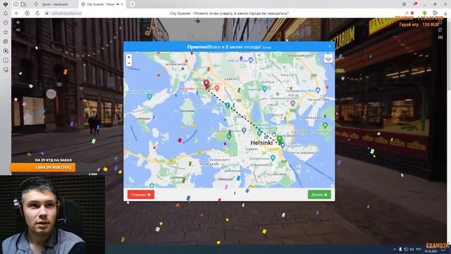Image resolution: width=451 pixels, height=254 pixels.
Task: Click the Helsinki label on the map
Action: point(261,143)
